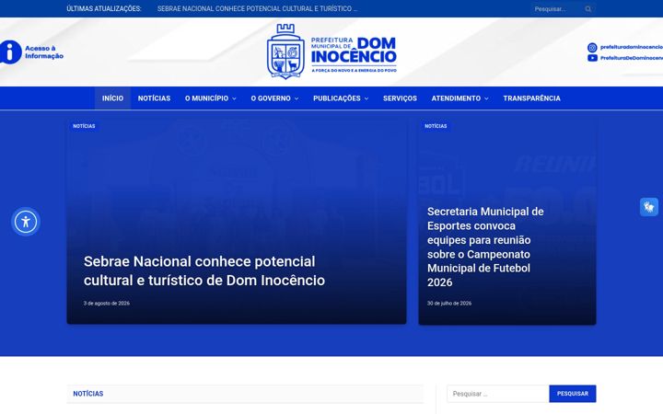Open the Publicações menu label
The width and height of the screenshot is (663, 414).
[x=337, y=98]
